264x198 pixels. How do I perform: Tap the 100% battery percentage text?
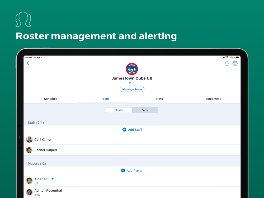233,57
